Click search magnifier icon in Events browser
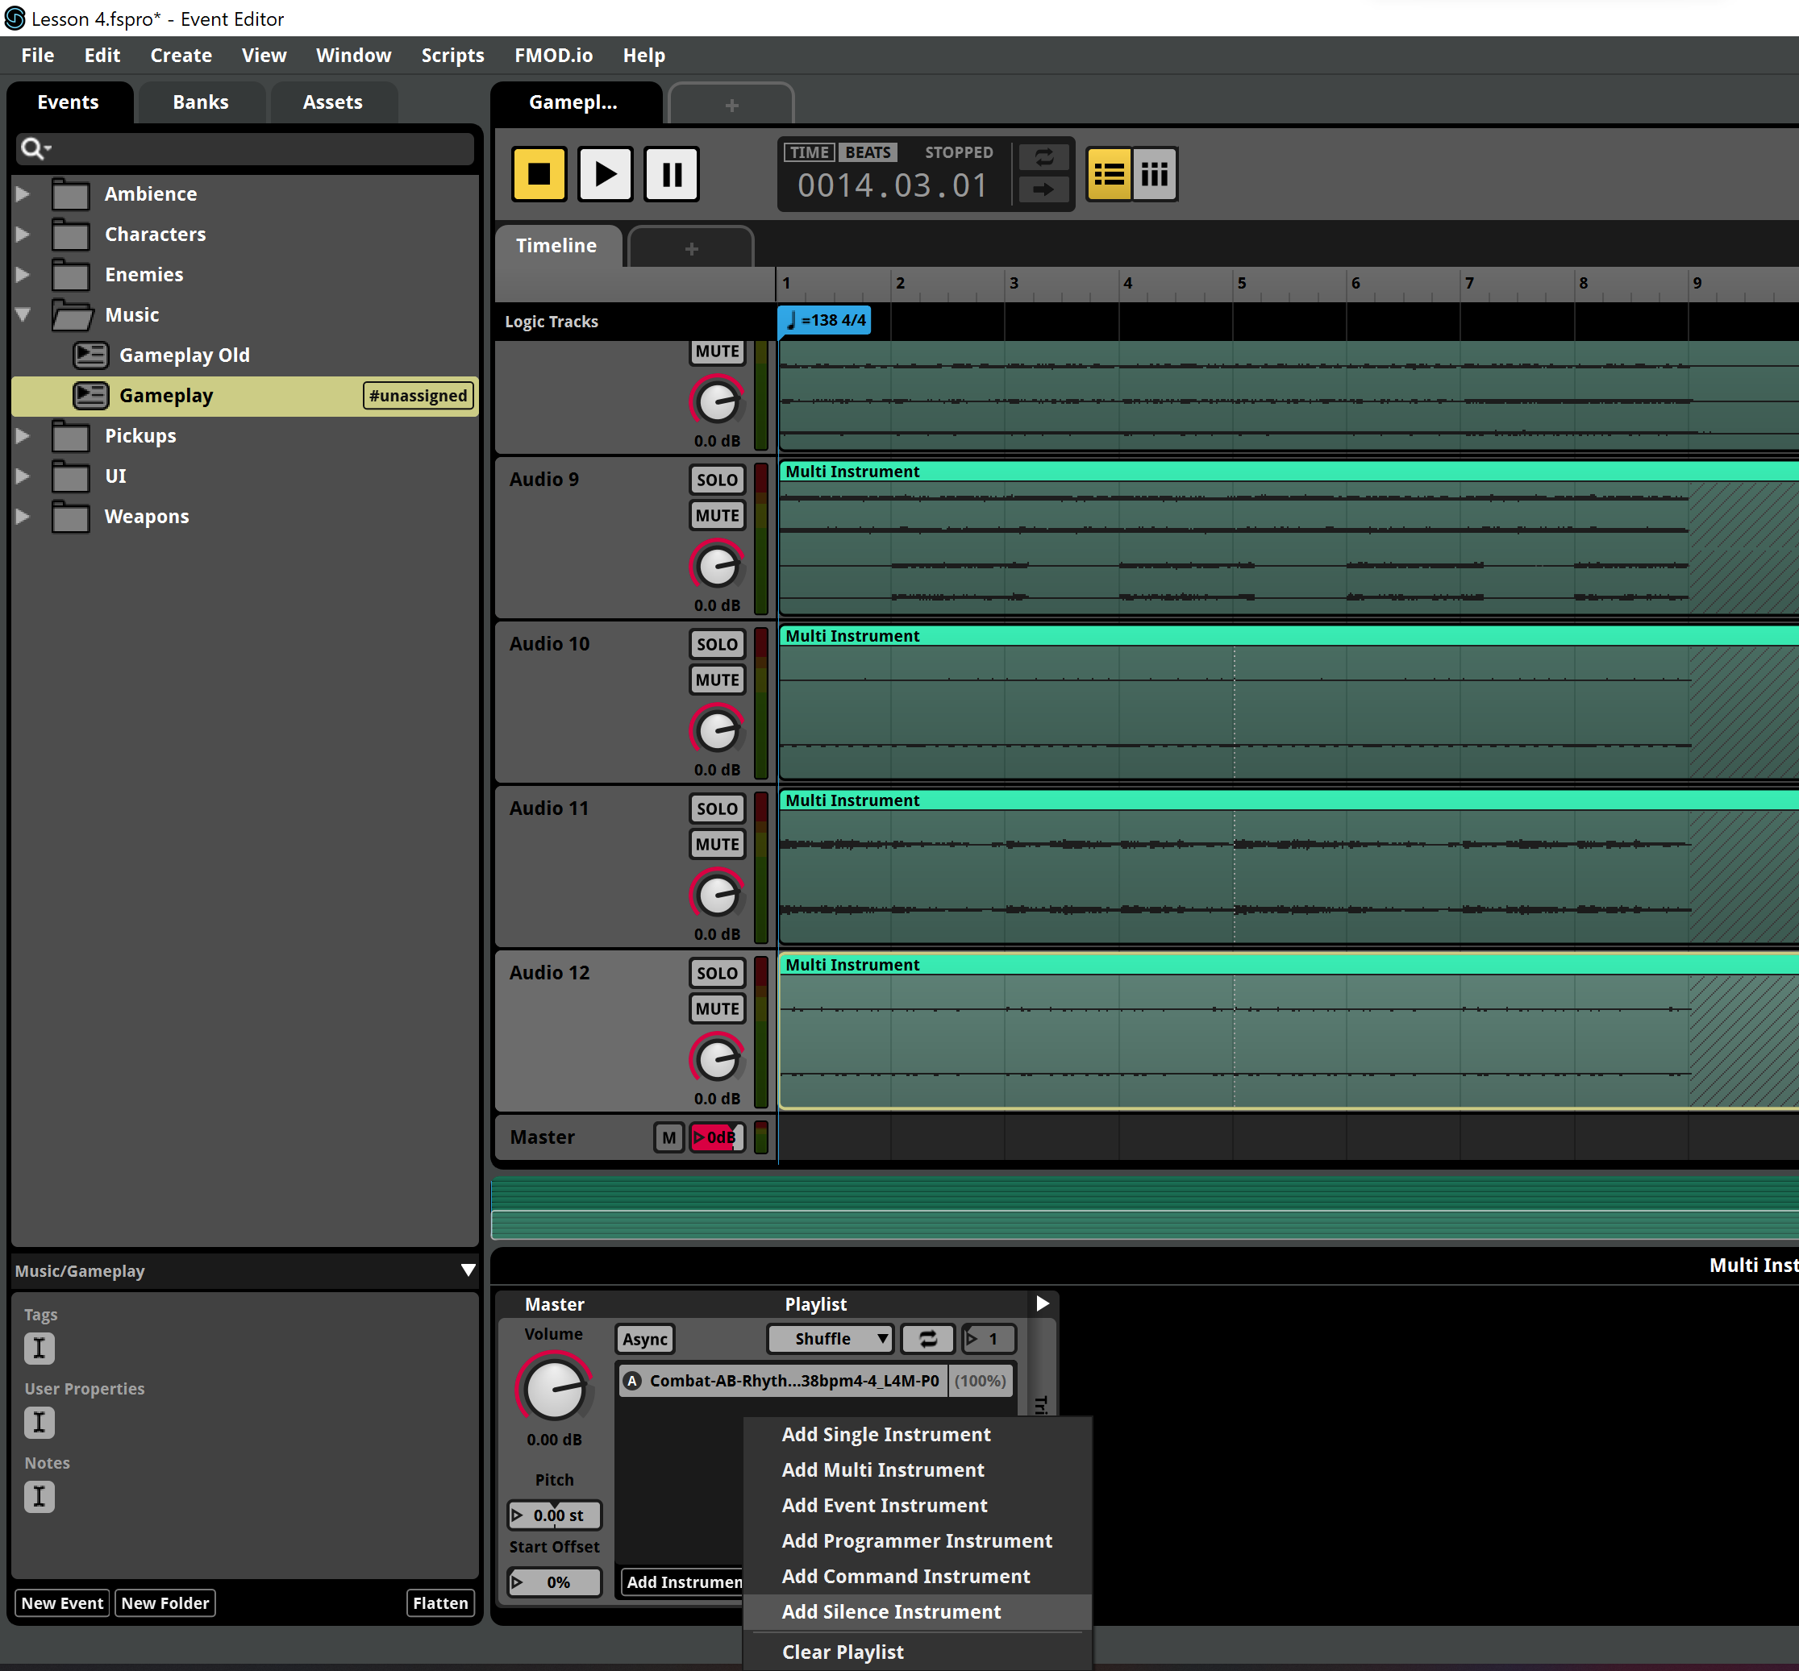Viewport: 1799px width, 1671px height. pyautogui.click(x=35, y=148)
